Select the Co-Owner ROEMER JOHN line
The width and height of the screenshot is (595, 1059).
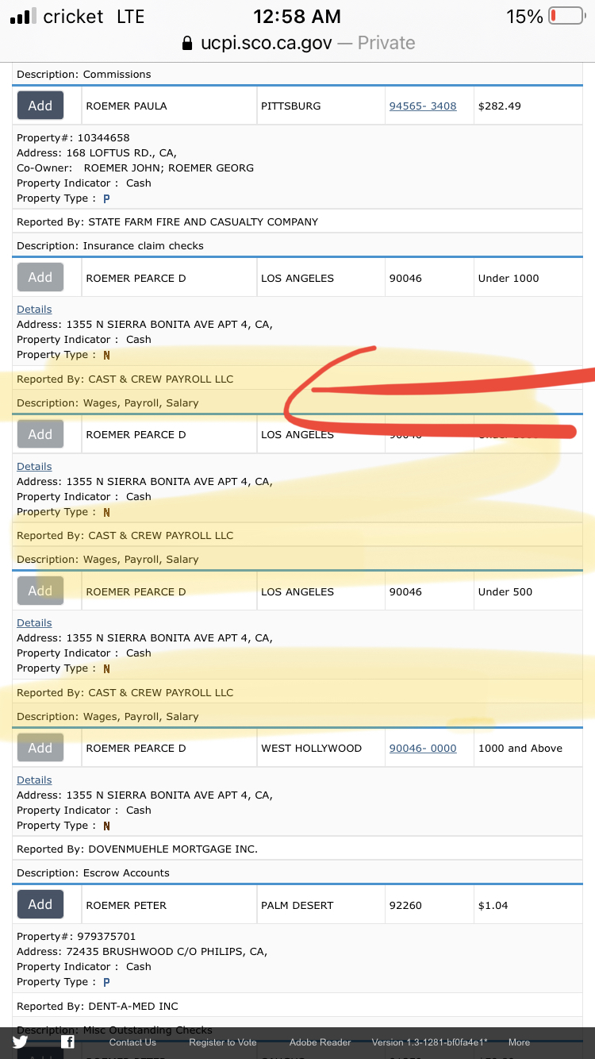click(136, 168)
